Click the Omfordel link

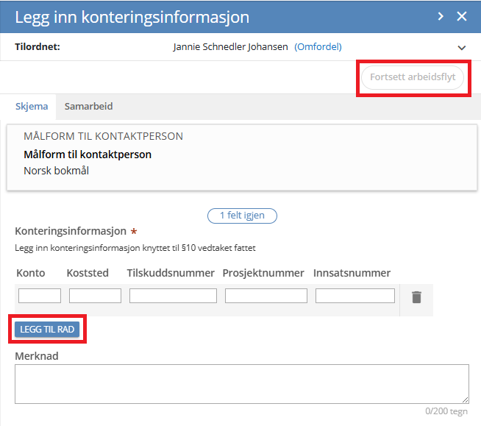point(318,46)
